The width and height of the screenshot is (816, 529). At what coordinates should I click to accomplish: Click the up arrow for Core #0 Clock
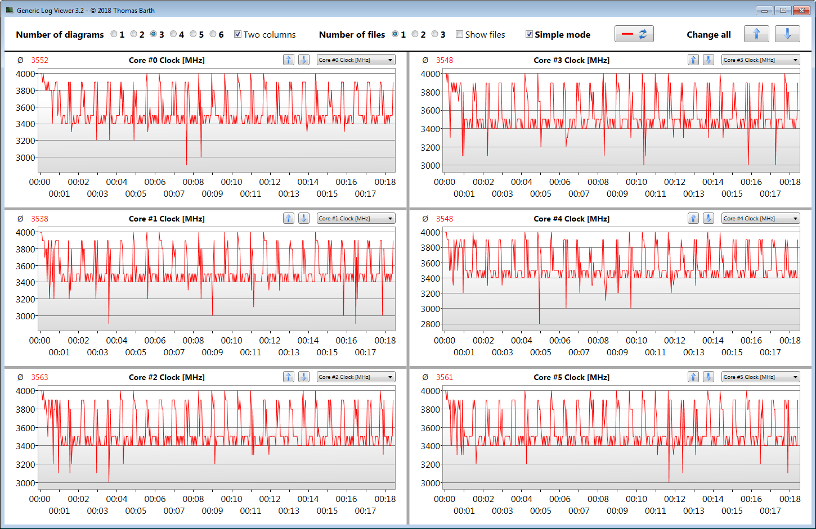coord(289,60)
